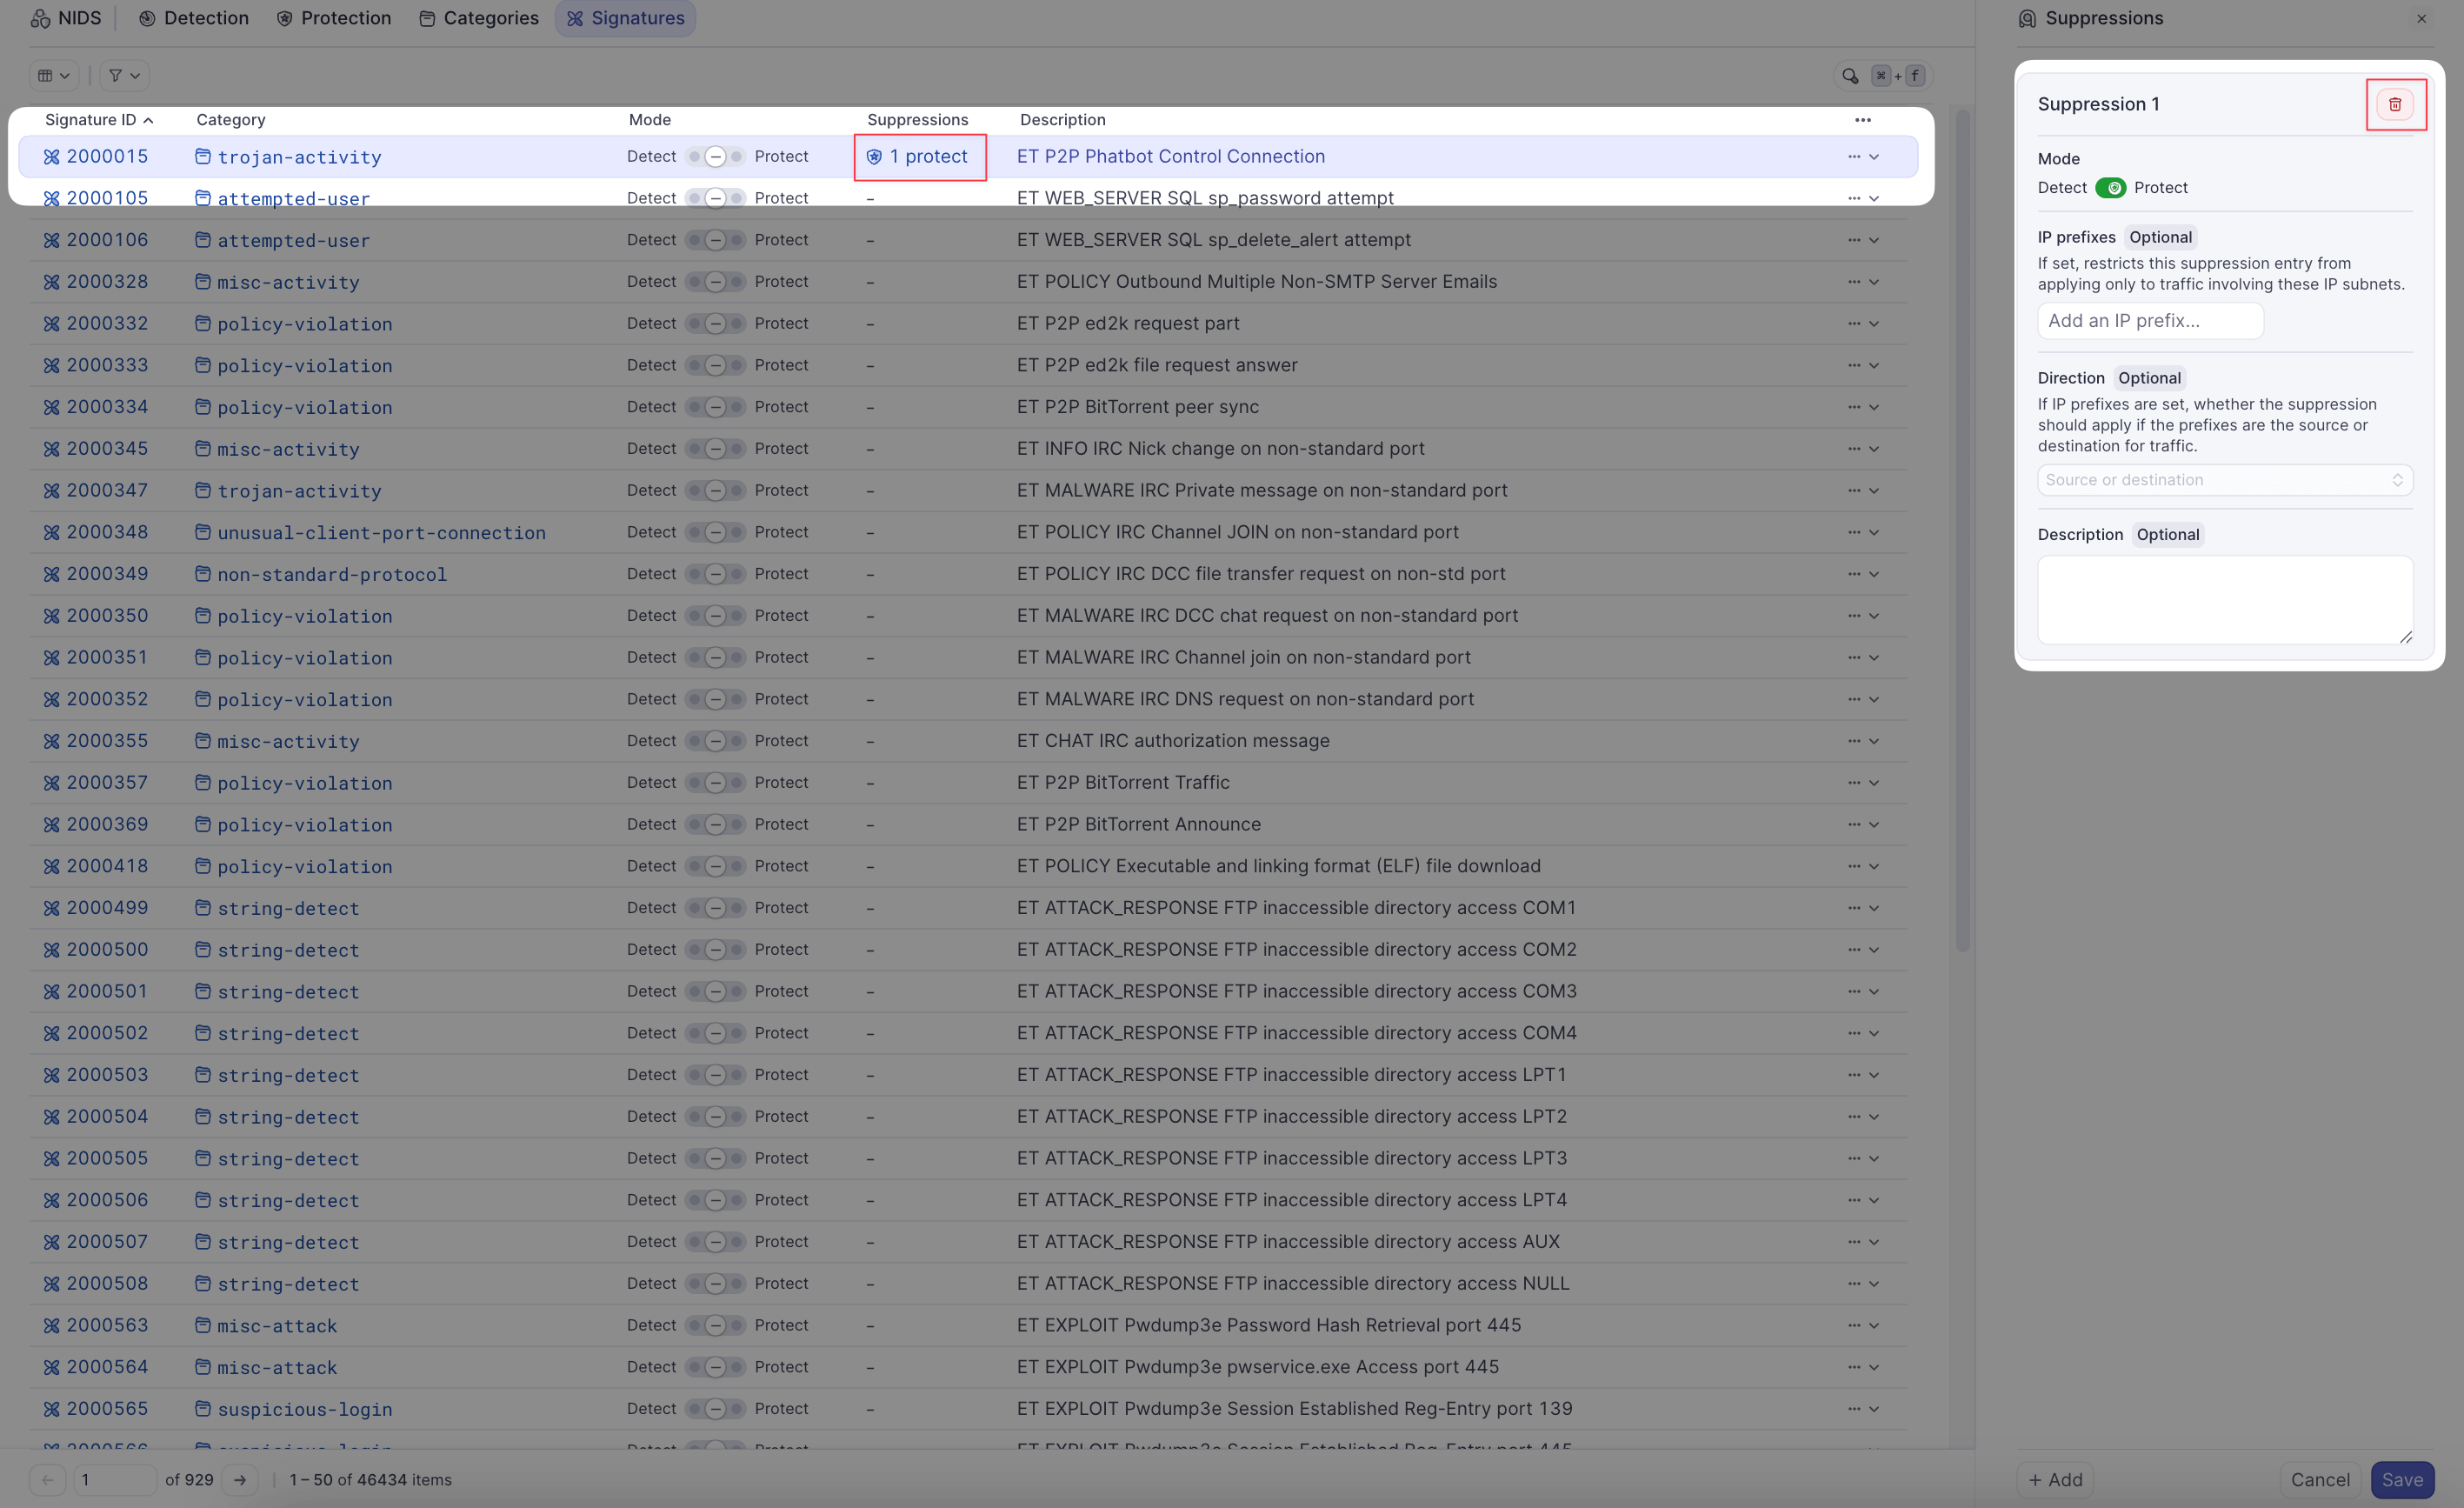Click the shield icon in 1 protect

tap(874, 157)
